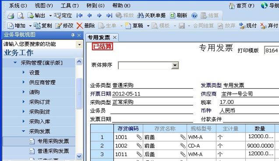This screenshot has width=279, height=161.
Task: Open 普通采购发票 in navigation tree
Action: coord(49,151)
